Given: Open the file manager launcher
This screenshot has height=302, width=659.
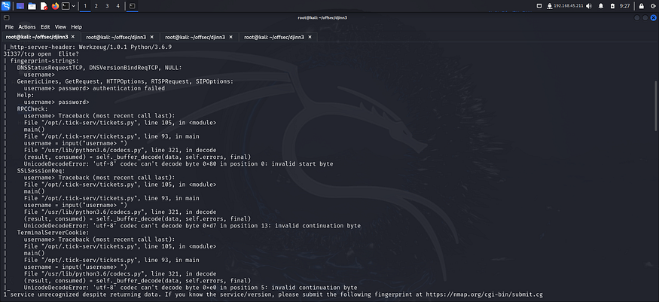Looking at the screenshot, I should point(32,6).
